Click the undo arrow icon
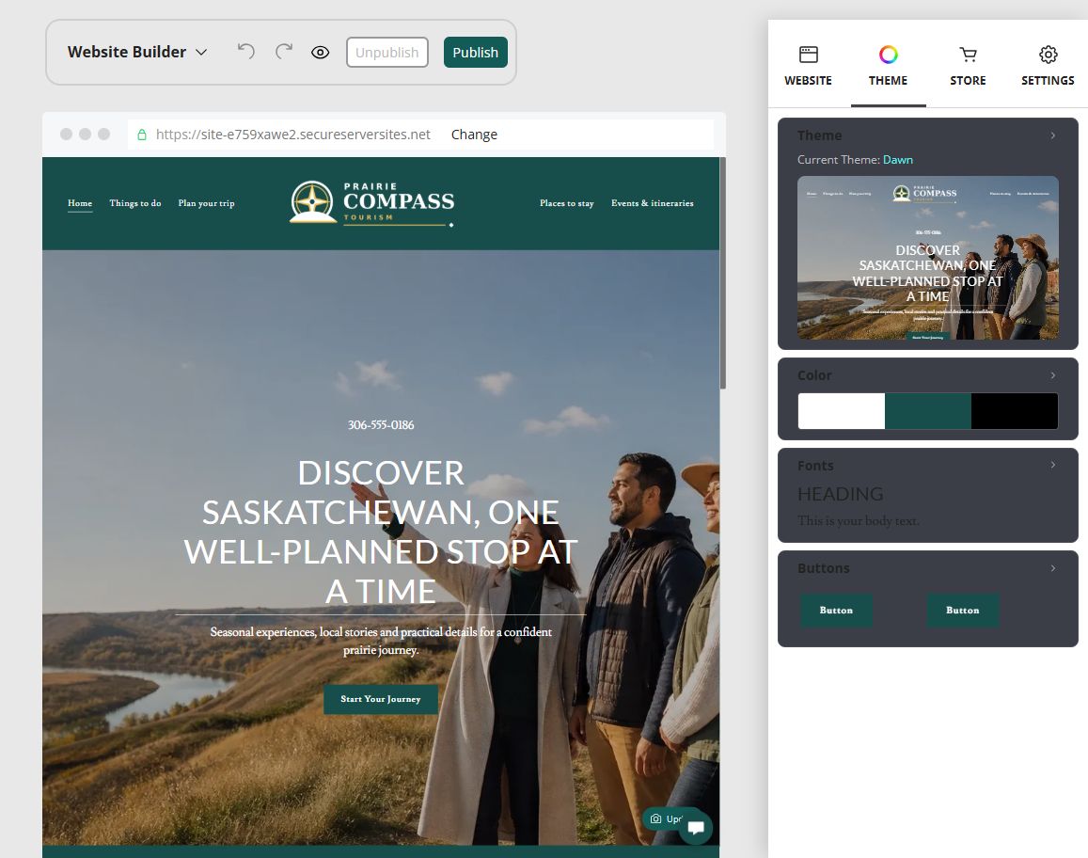 click(x=245, y=52)
